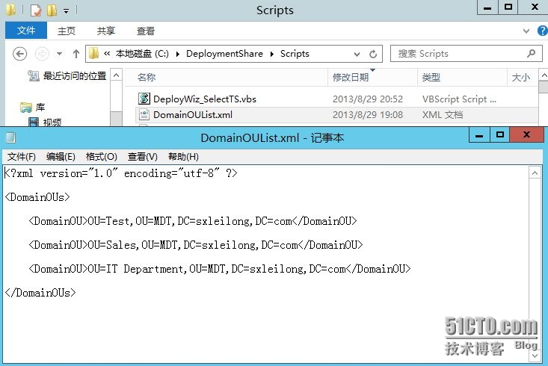Close the Scripts Explorer window
The width and height of the screenshot is (548, 366).
(534, 7)
